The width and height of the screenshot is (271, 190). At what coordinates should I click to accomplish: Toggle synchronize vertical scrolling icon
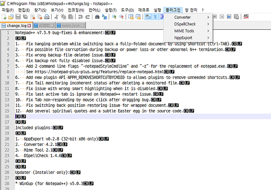point(131,17)
